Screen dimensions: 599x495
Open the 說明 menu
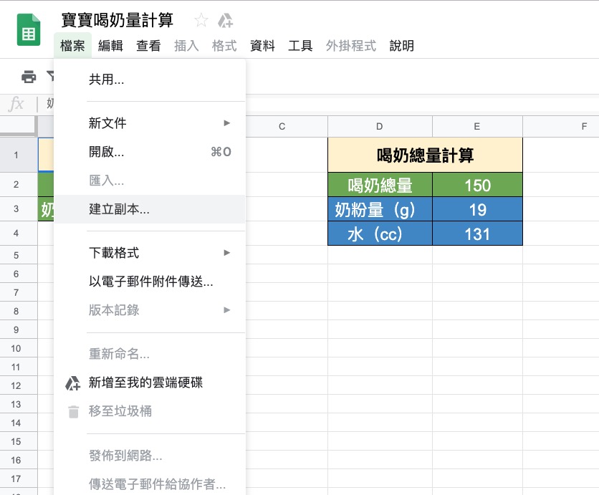point(402,46)
